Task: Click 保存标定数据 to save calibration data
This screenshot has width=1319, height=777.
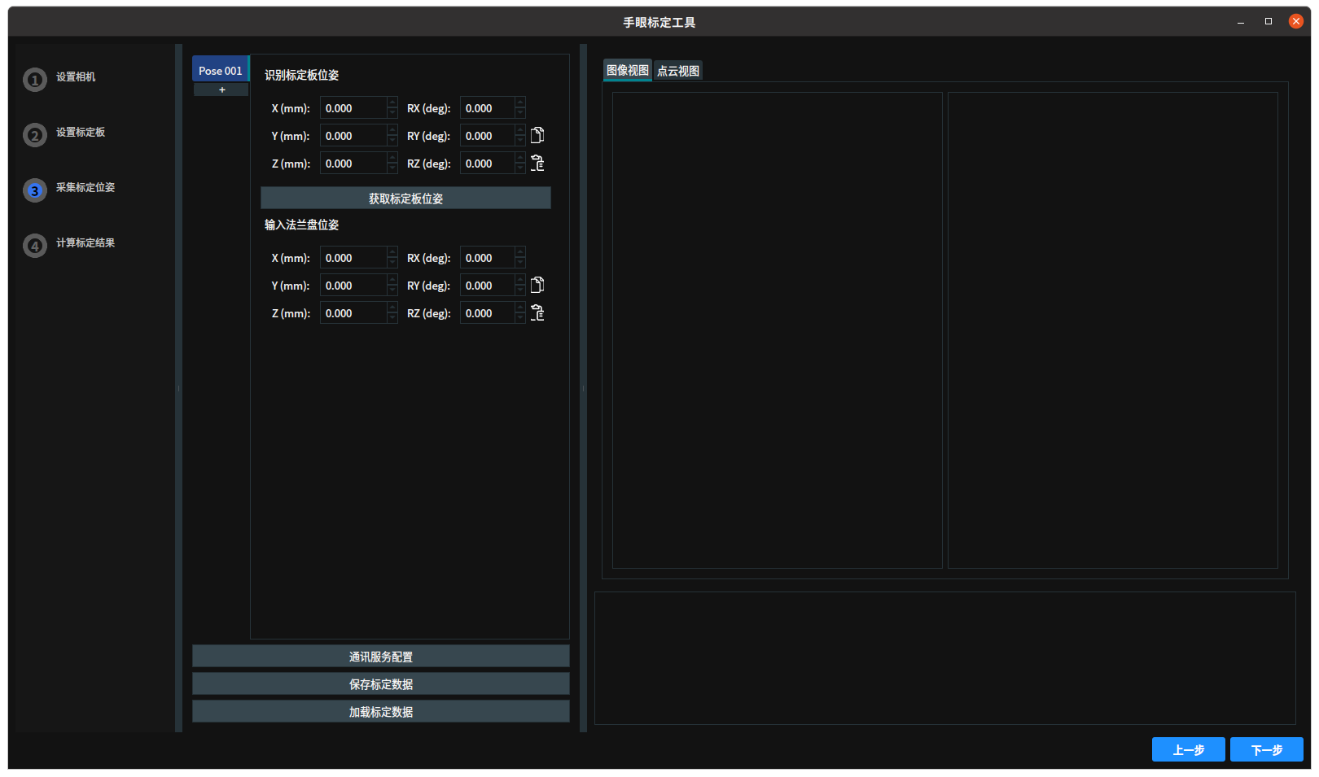Action: (381, 683)
